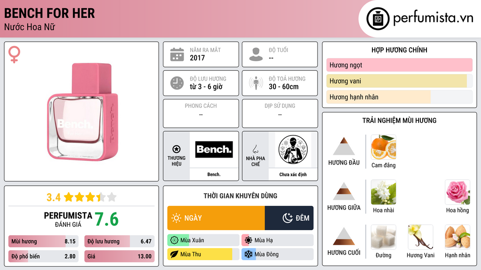
Task: Click the 'Bench.' brand name caption
Action: point(214,174)
